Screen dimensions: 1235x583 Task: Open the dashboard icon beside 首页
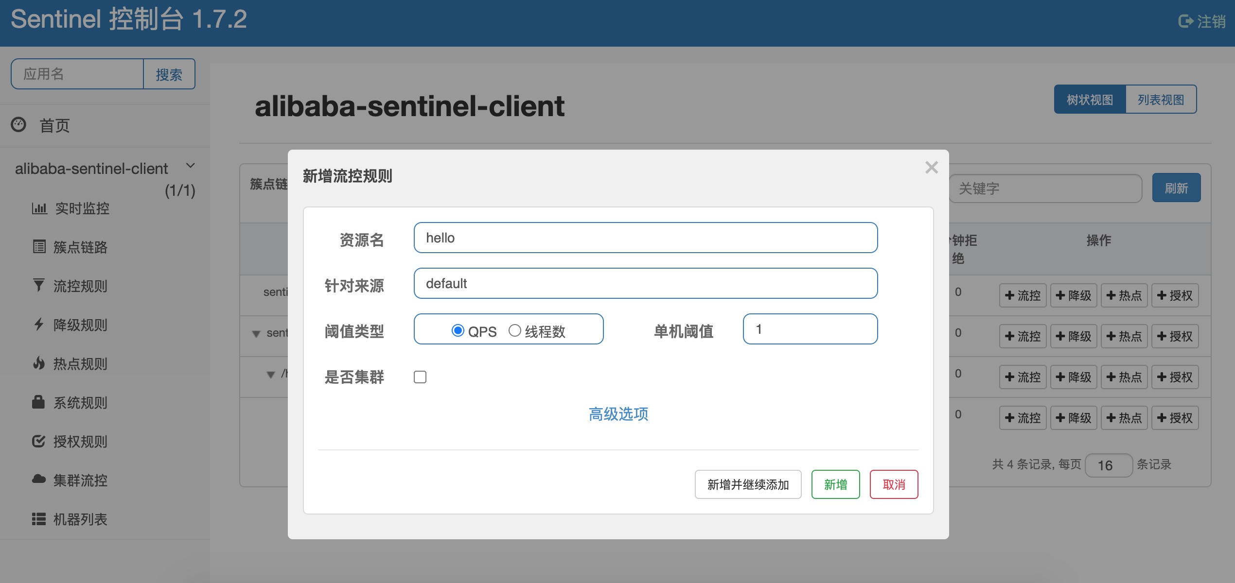pyautogui.click(x=18, y=125)
